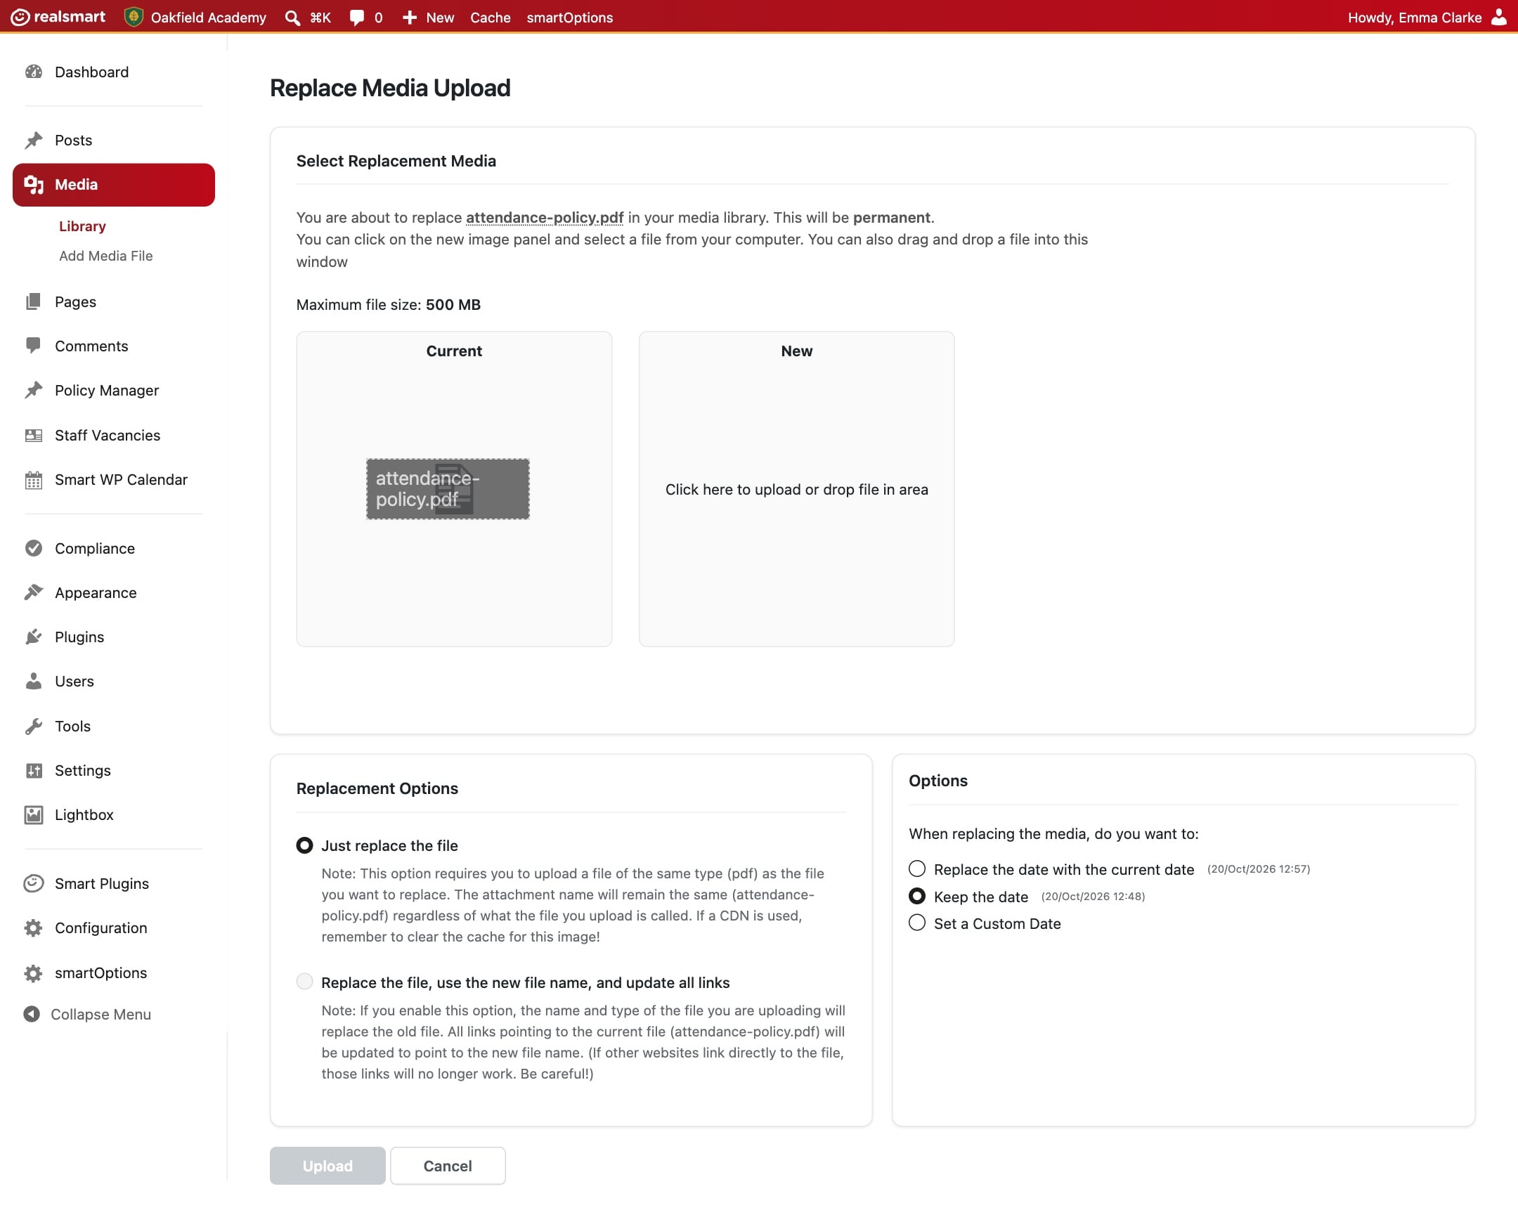Click the Lightbox sidebar icon
Viewport: 1518px width, 1210px height.
[33, 815]
